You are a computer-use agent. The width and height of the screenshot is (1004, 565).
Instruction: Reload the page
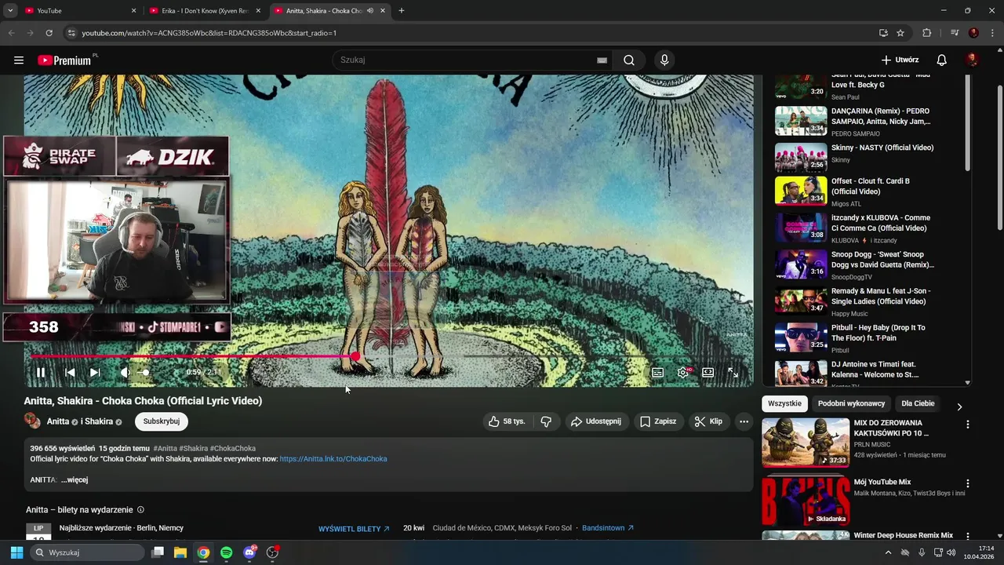49,33
